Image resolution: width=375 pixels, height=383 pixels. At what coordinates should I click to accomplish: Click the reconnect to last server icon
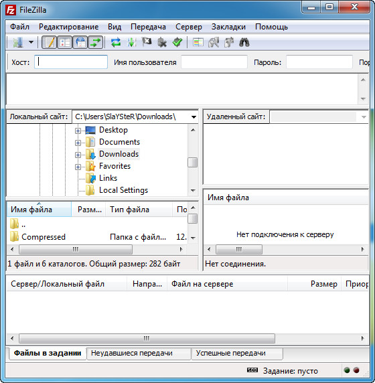(177, 42)
